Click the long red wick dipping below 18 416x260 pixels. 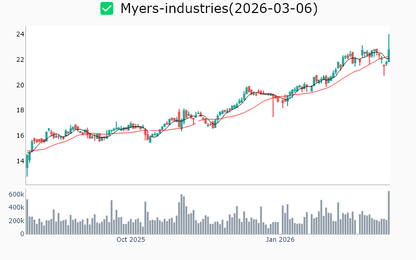(273, 109)
